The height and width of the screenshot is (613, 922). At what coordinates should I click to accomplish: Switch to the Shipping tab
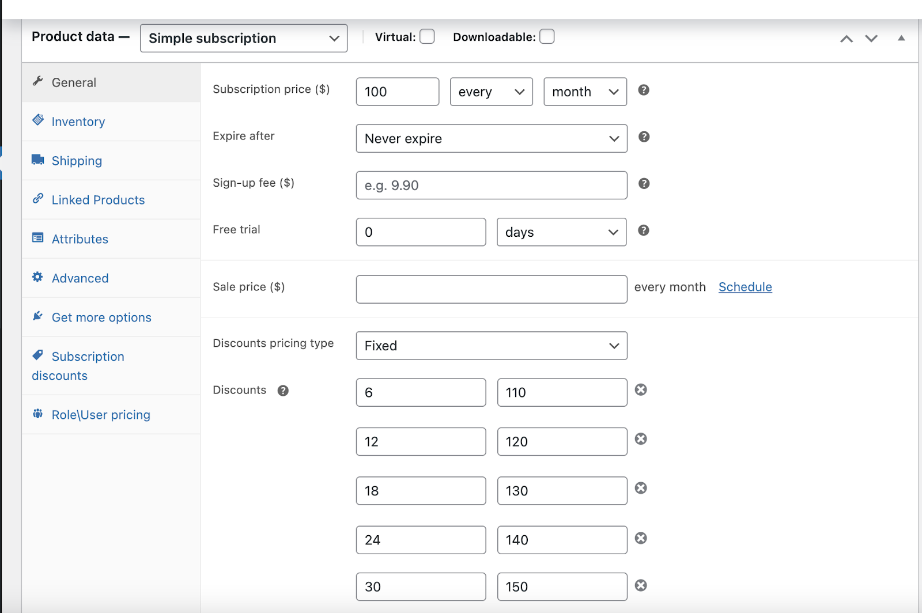(x=111, y=161)
